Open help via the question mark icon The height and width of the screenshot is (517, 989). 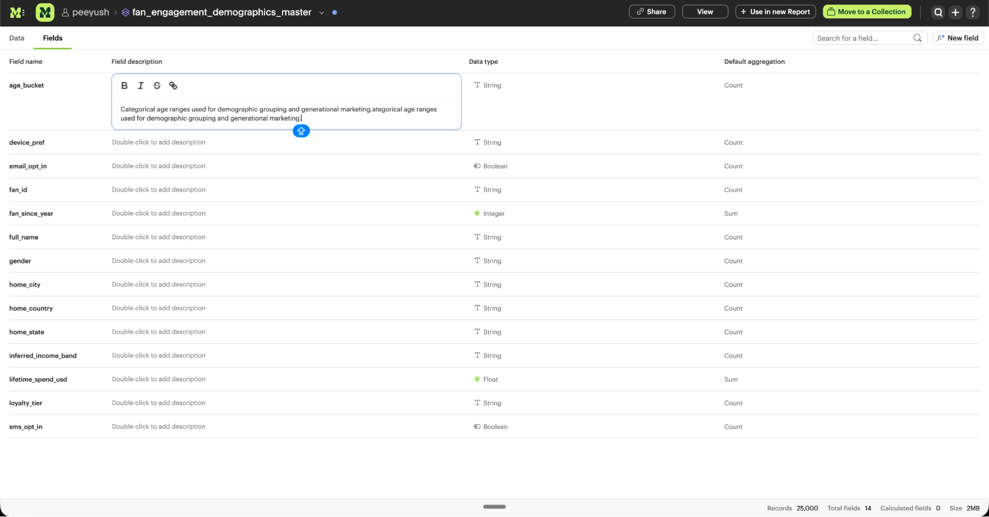tap(973, 12)
